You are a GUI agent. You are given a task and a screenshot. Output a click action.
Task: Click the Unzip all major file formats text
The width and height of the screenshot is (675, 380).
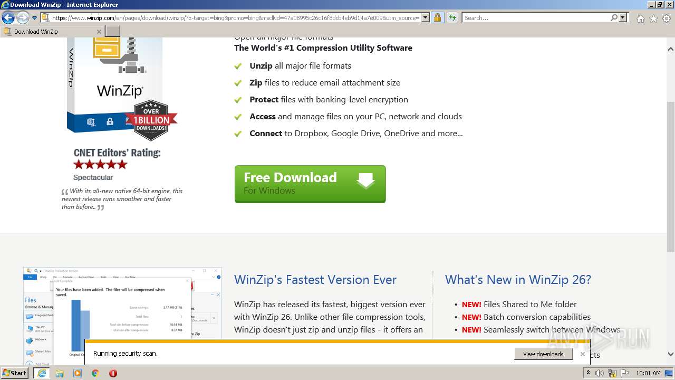pyautogui.click(x=300, y=66)
